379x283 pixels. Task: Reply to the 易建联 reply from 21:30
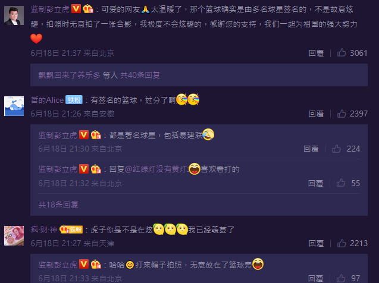point(311,149)
